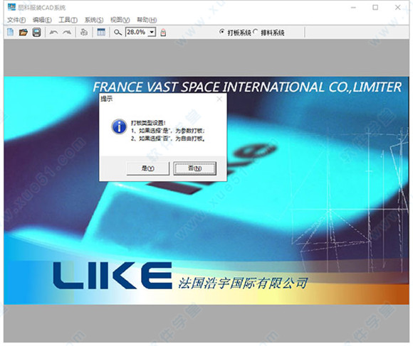Open the 系统(S) menu
This screenshot has width=413, height=346.
(94, 20)
